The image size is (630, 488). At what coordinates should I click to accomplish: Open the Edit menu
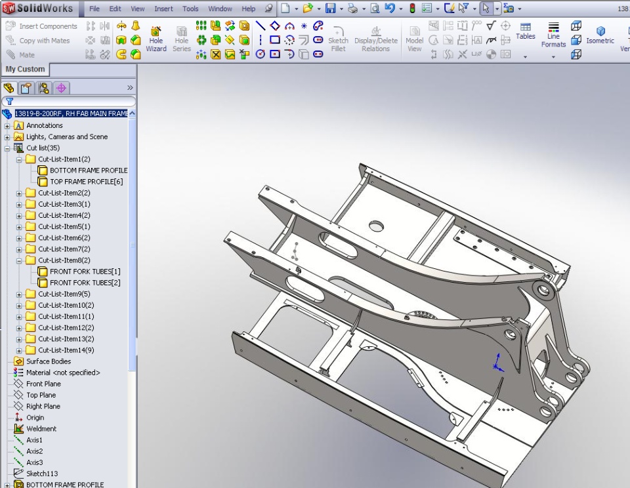[x=115, y=9]
